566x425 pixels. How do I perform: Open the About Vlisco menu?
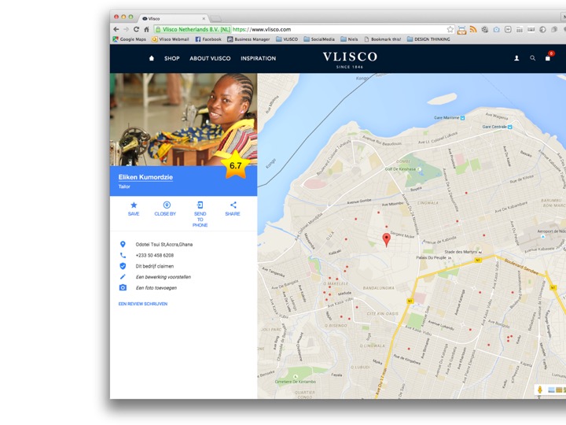tap(210, 58)
